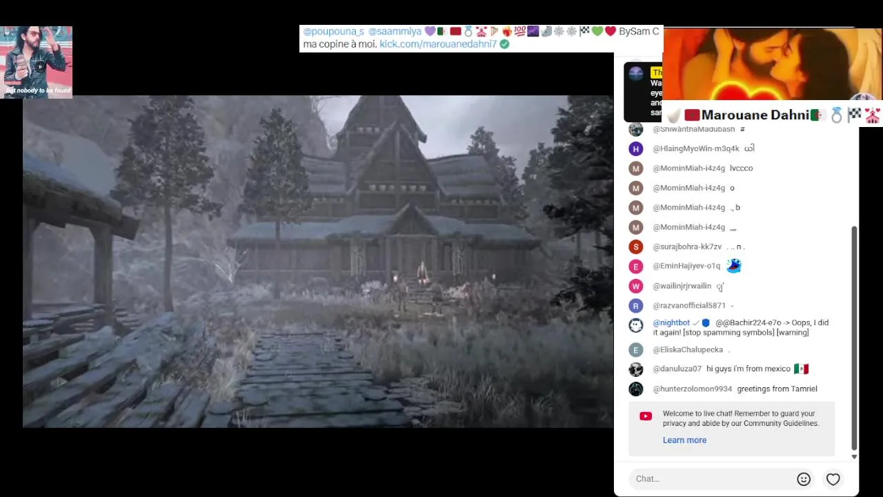The height and width of the screenshot is (497, 883).
Task: Click the 'ma copine à moi.' caption text
Action: coord(339,44)
